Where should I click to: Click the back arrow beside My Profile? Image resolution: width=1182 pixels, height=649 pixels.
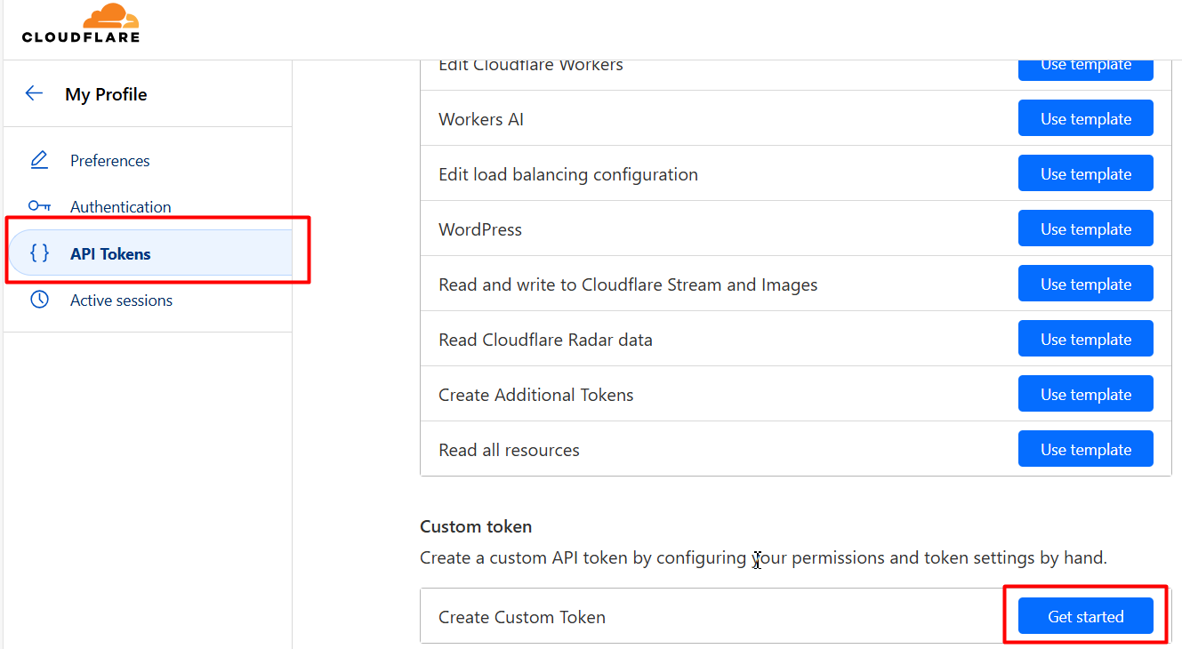point(34,93)
